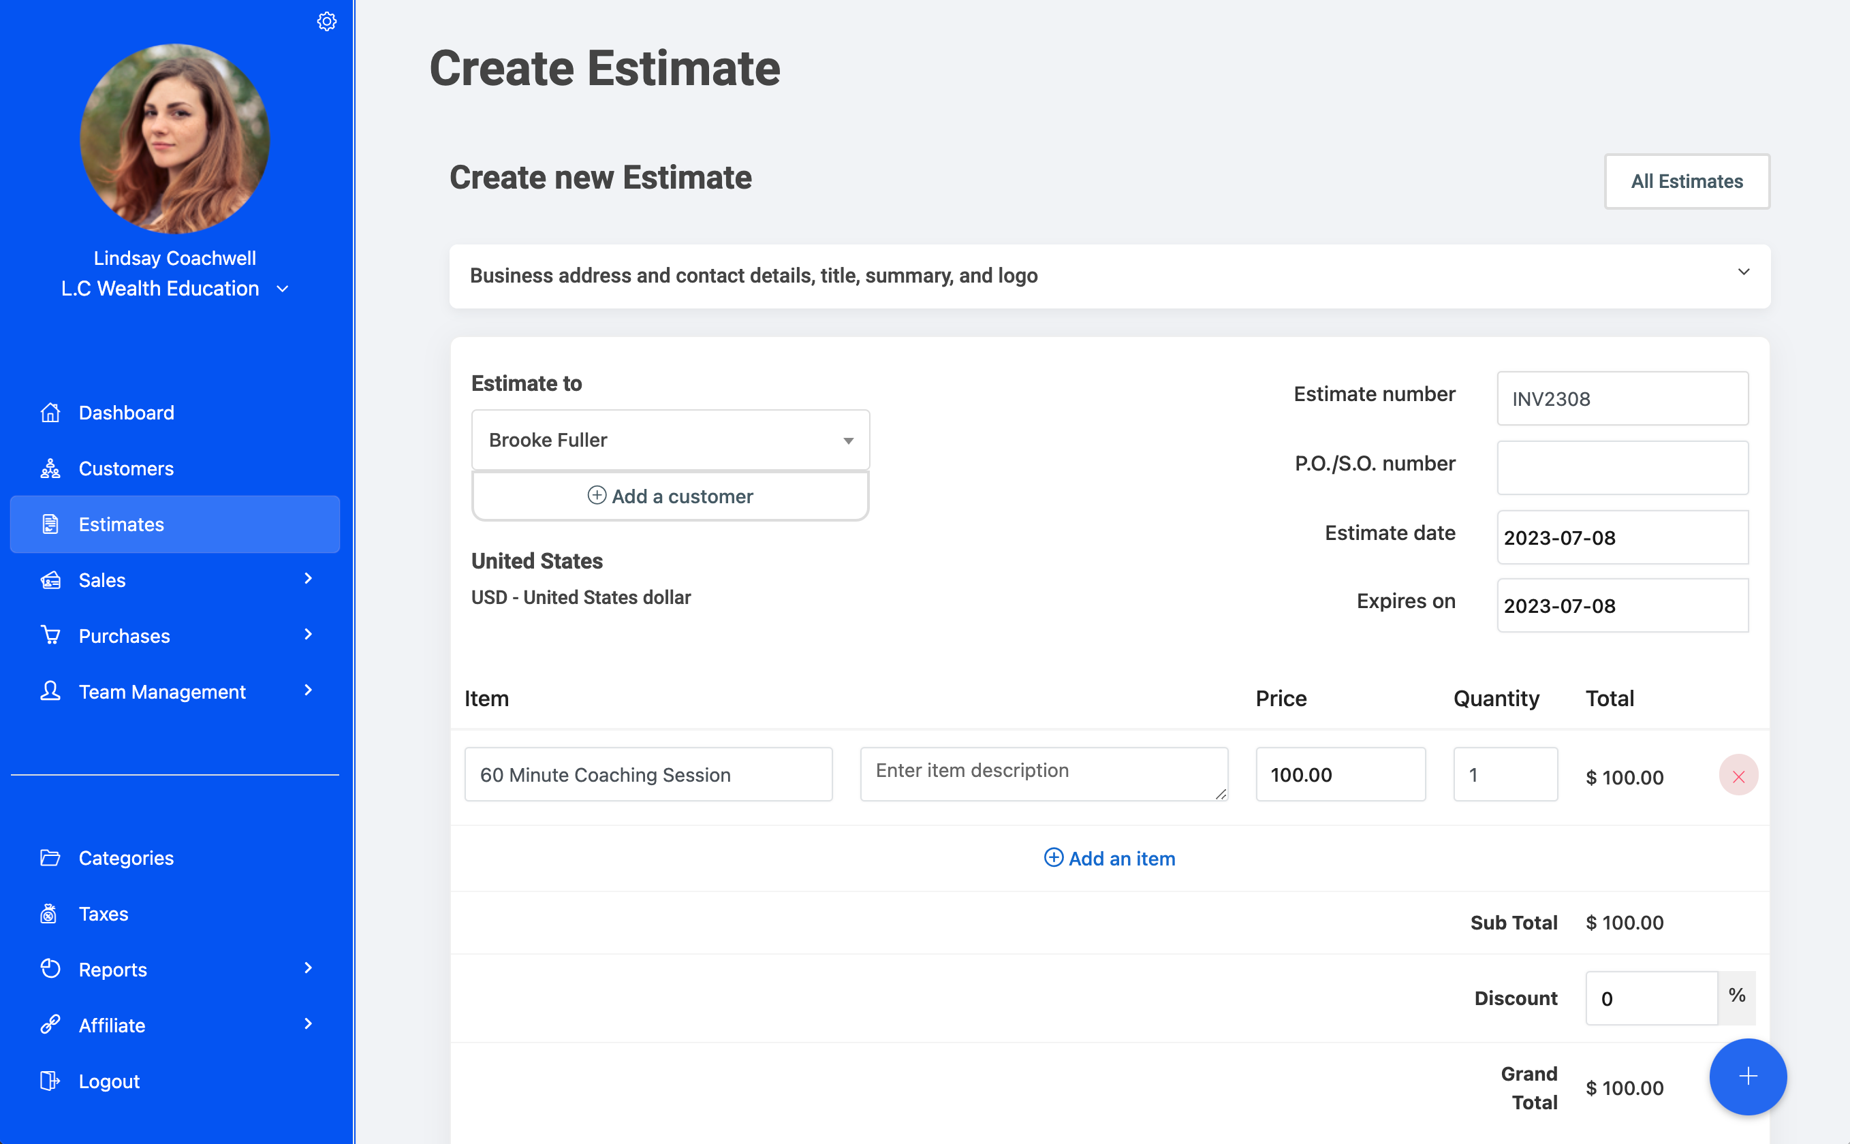Screen dimensions: 1850x1144
Task: Click Add a customer button
Action: point(670,496)
